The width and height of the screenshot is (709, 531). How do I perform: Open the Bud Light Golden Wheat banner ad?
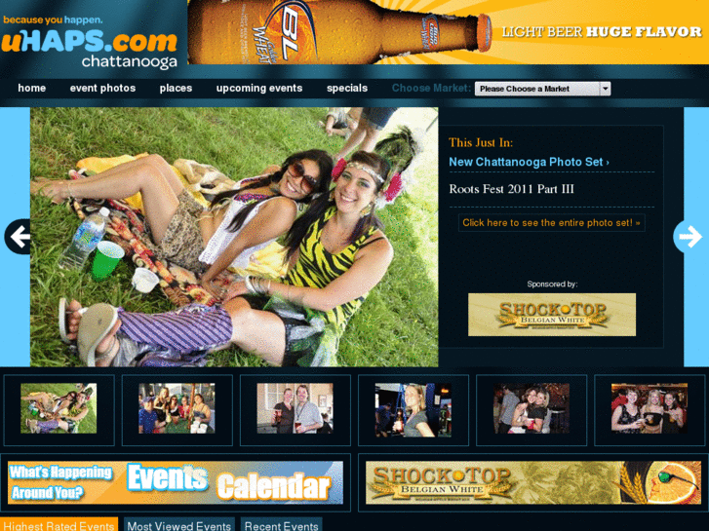[448, 32]
